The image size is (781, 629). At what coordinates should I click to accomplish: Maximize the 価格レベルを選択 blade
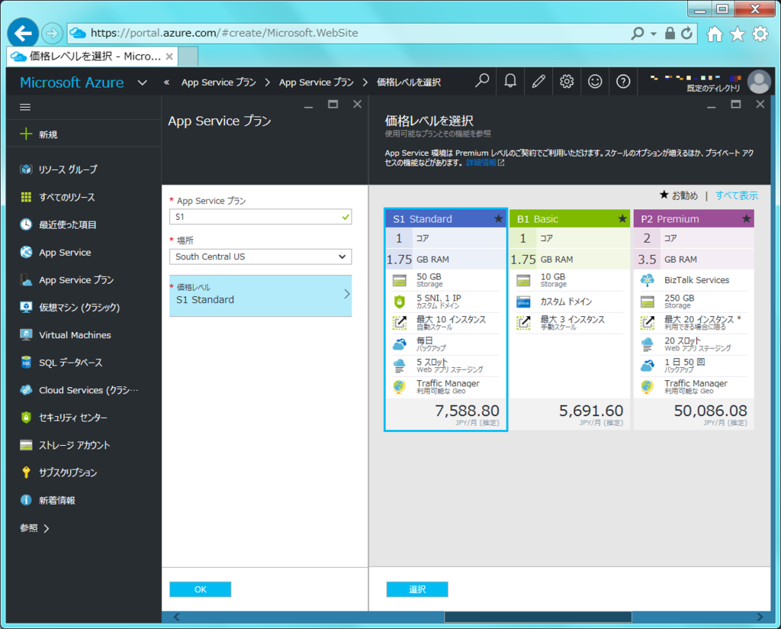736,104
